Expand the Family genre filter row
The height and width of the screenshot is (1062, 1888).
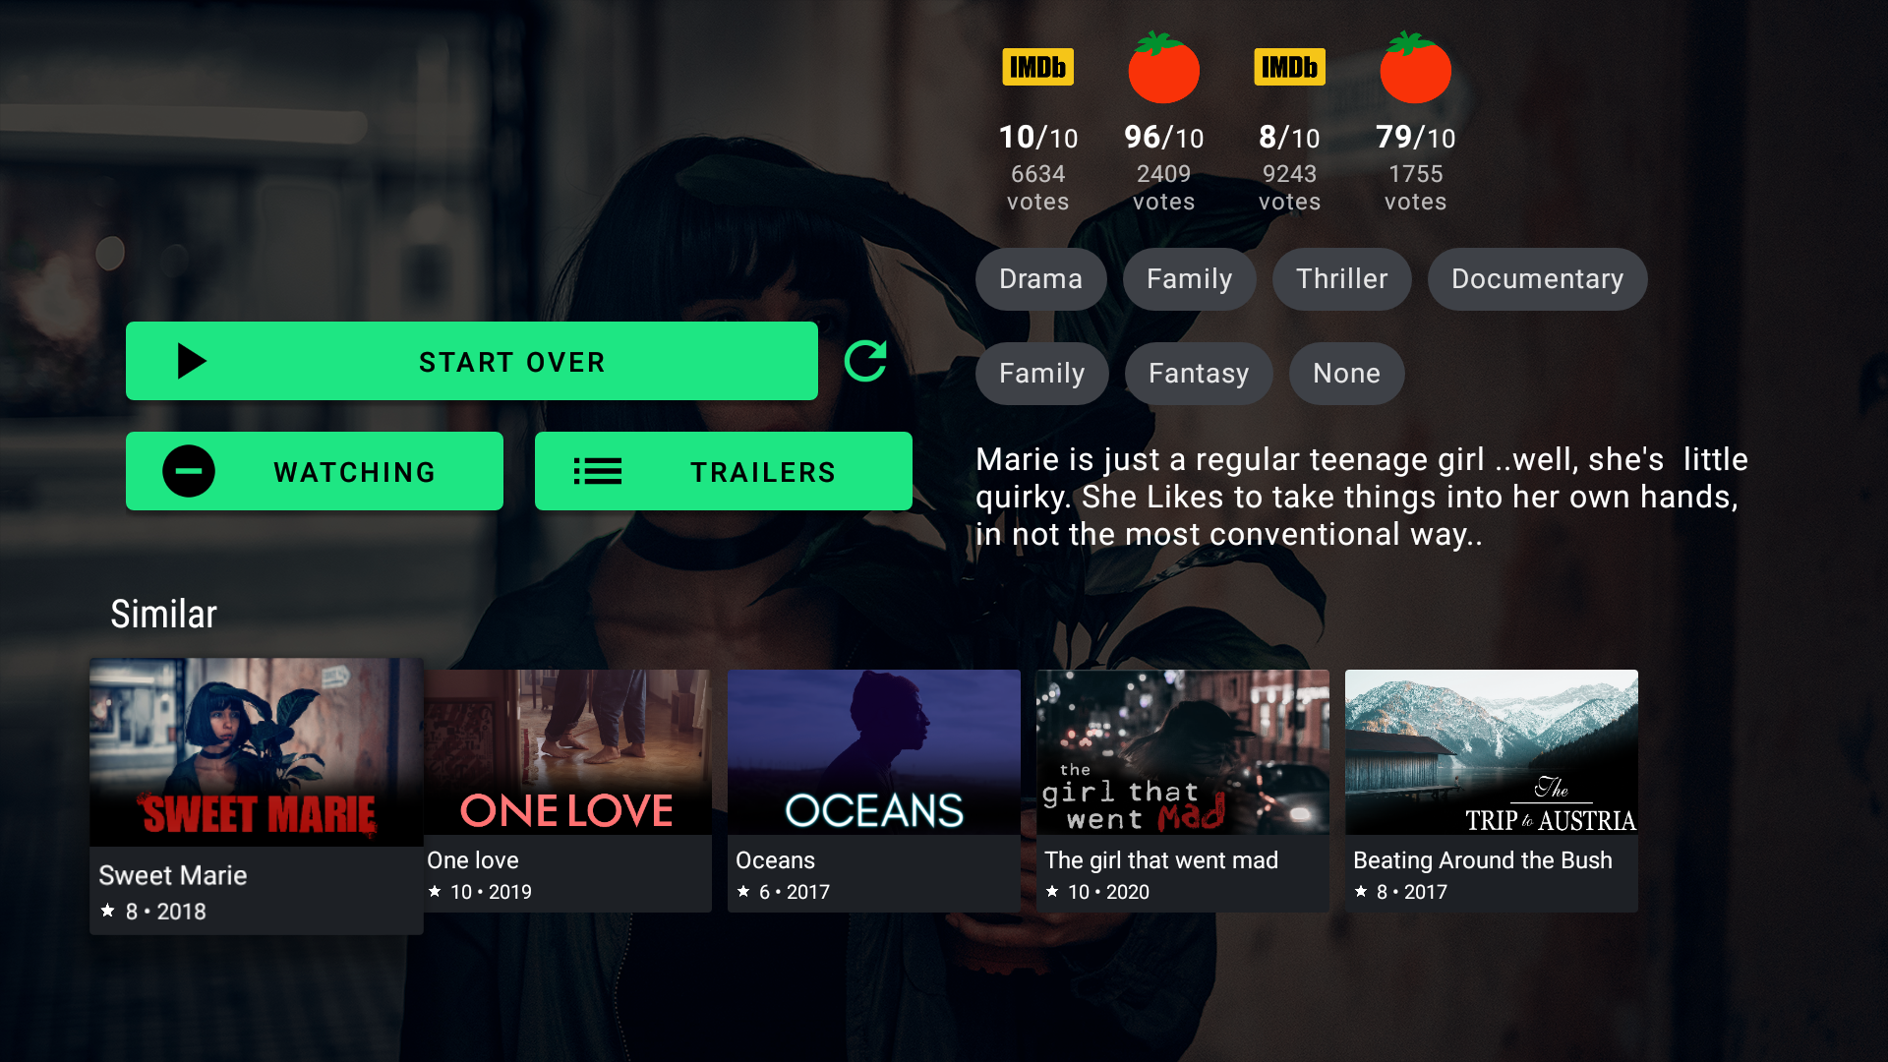[x=1041, y=374]
